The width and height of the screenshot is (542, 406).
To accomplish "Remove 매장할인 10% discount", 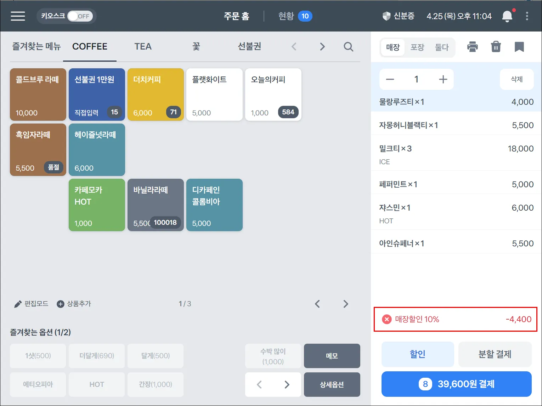I will [387, 319].
